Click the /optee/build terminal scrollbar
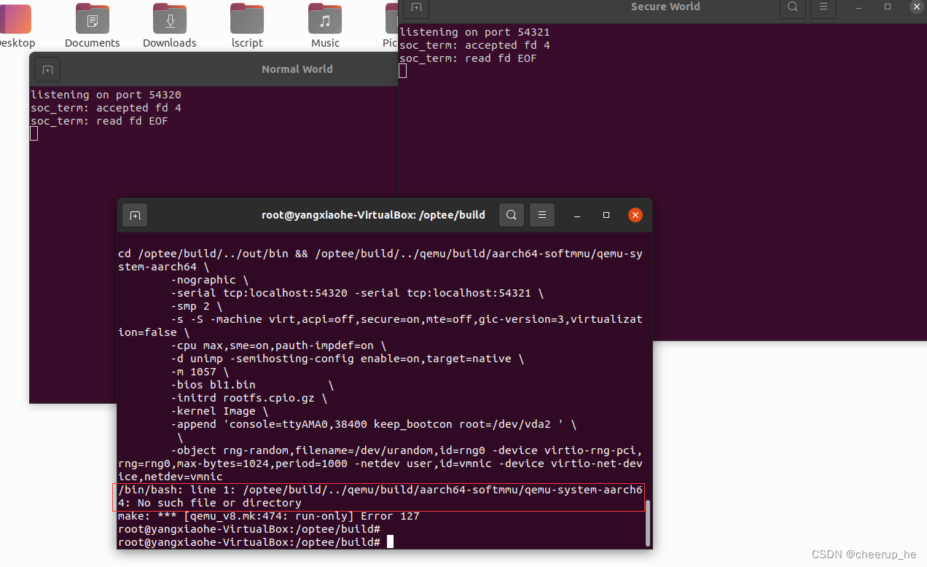927x567 pixels. 647,523
